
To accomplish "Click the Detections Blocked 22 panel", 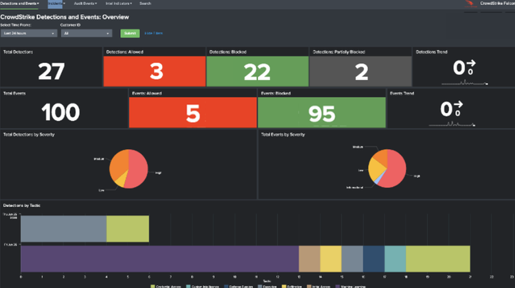I will pos(257,71).
